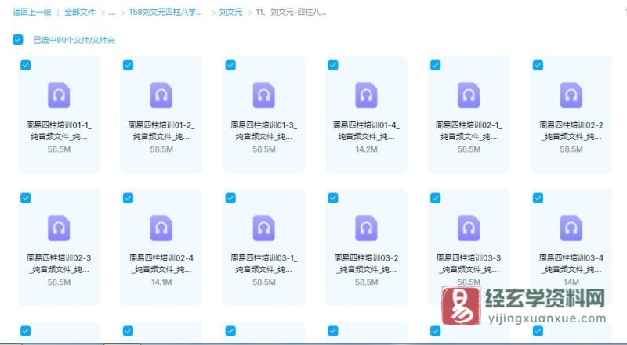The height and width of the screenshot is (345, 627).
Task: Select headphone icon of 周易四柱培训02-1
Action: tap(469, 95)
